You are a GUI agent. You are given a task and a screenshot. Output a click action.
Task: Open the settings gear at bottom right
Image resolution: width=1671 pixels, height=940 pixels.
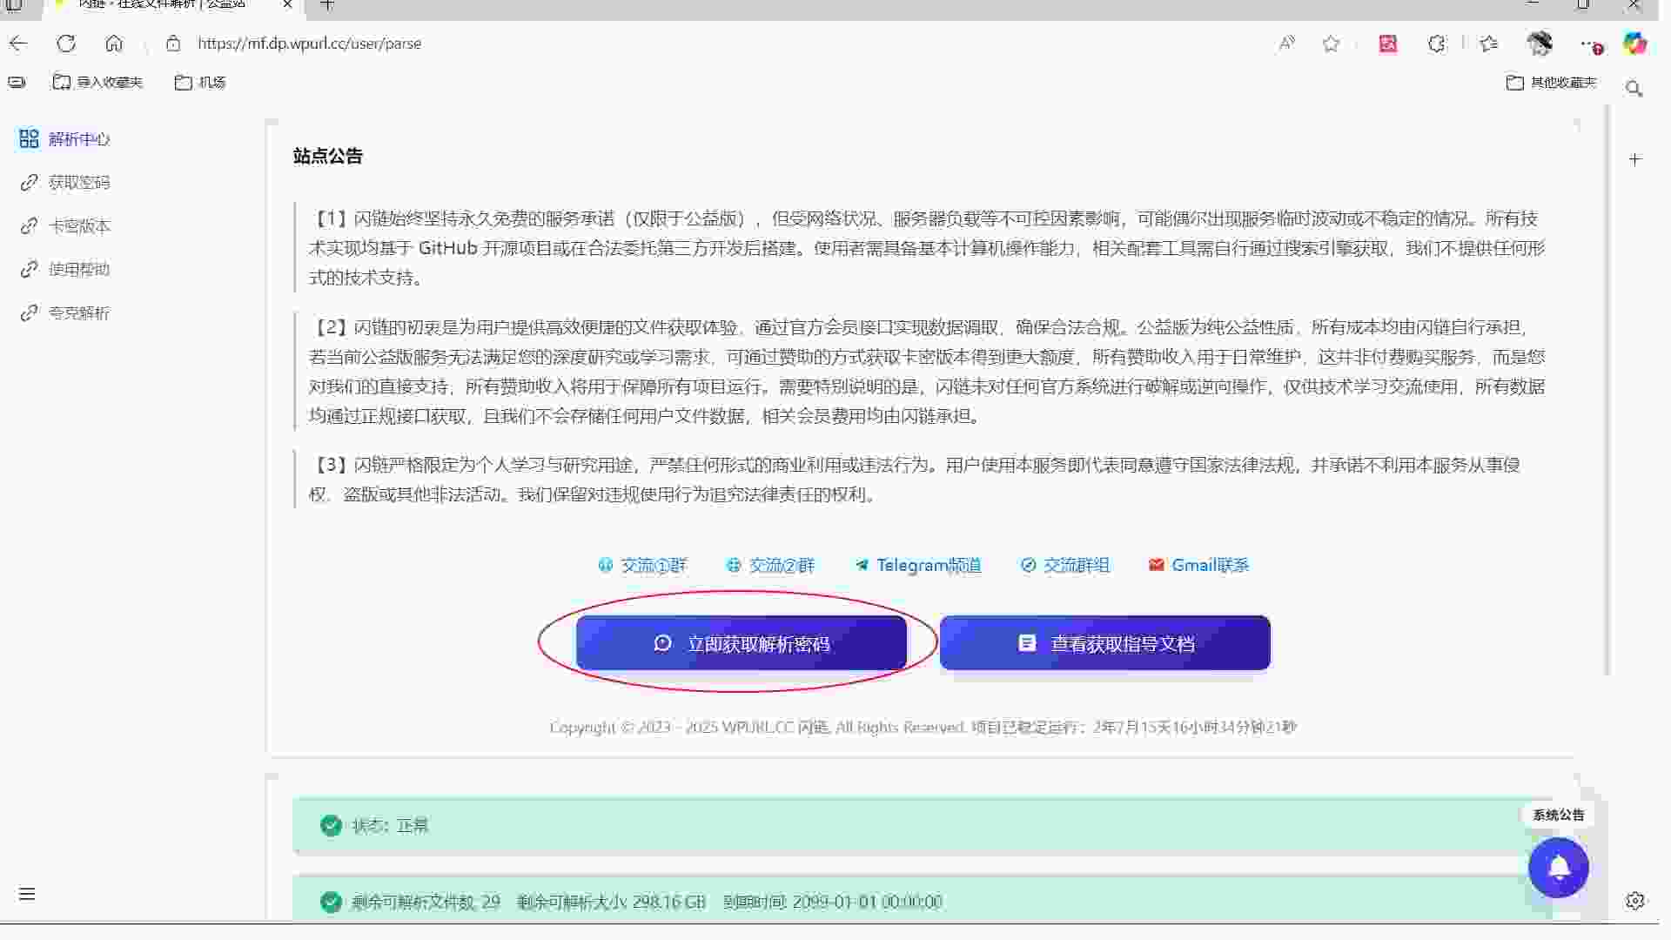1634,901
